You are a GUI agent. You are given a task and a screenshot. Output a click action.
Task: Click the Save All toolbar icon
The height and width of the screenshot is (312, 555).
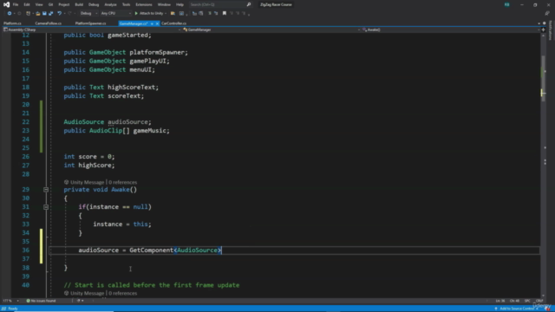[50, 14]
